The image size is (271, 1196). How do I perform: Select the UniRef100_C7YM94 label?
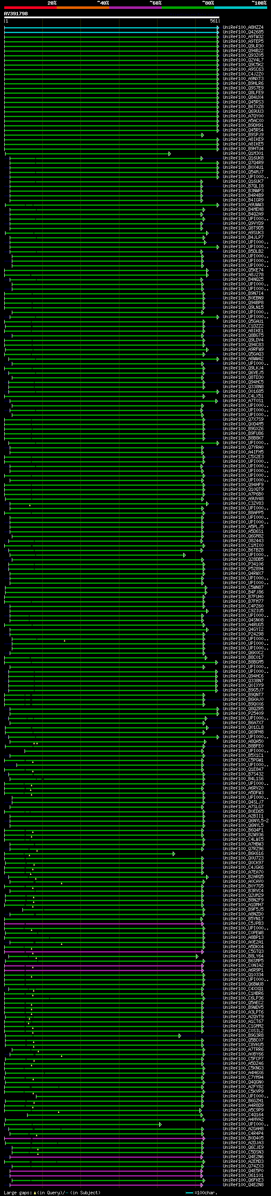tap(243, 1077)
